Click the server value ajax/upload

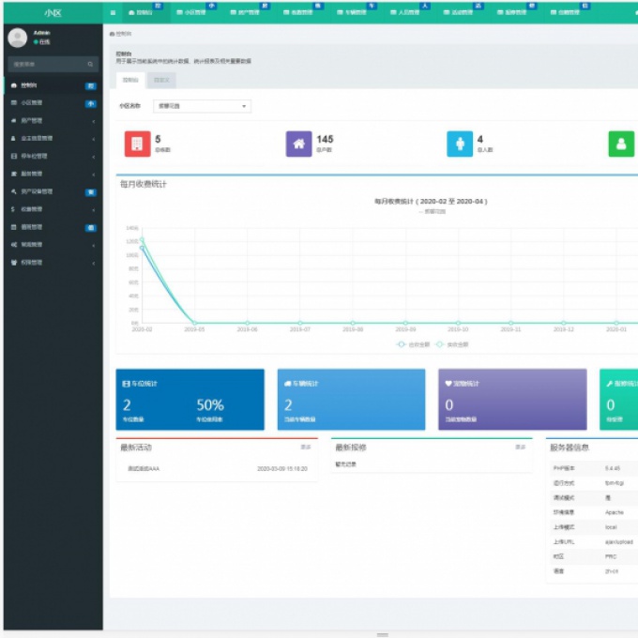[619, 542]
